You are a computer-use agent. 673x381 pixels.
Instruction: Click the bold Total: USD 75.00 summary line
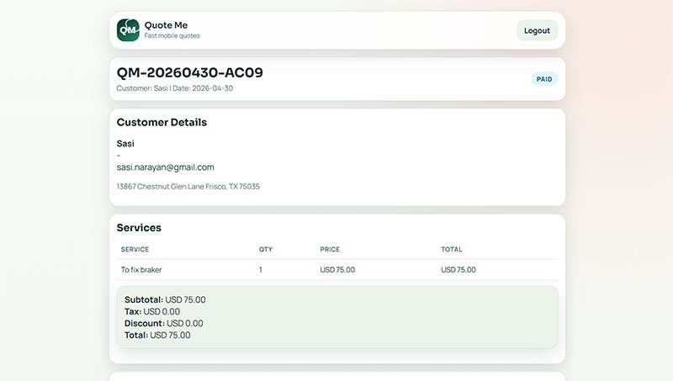click(x=157, y=335)
